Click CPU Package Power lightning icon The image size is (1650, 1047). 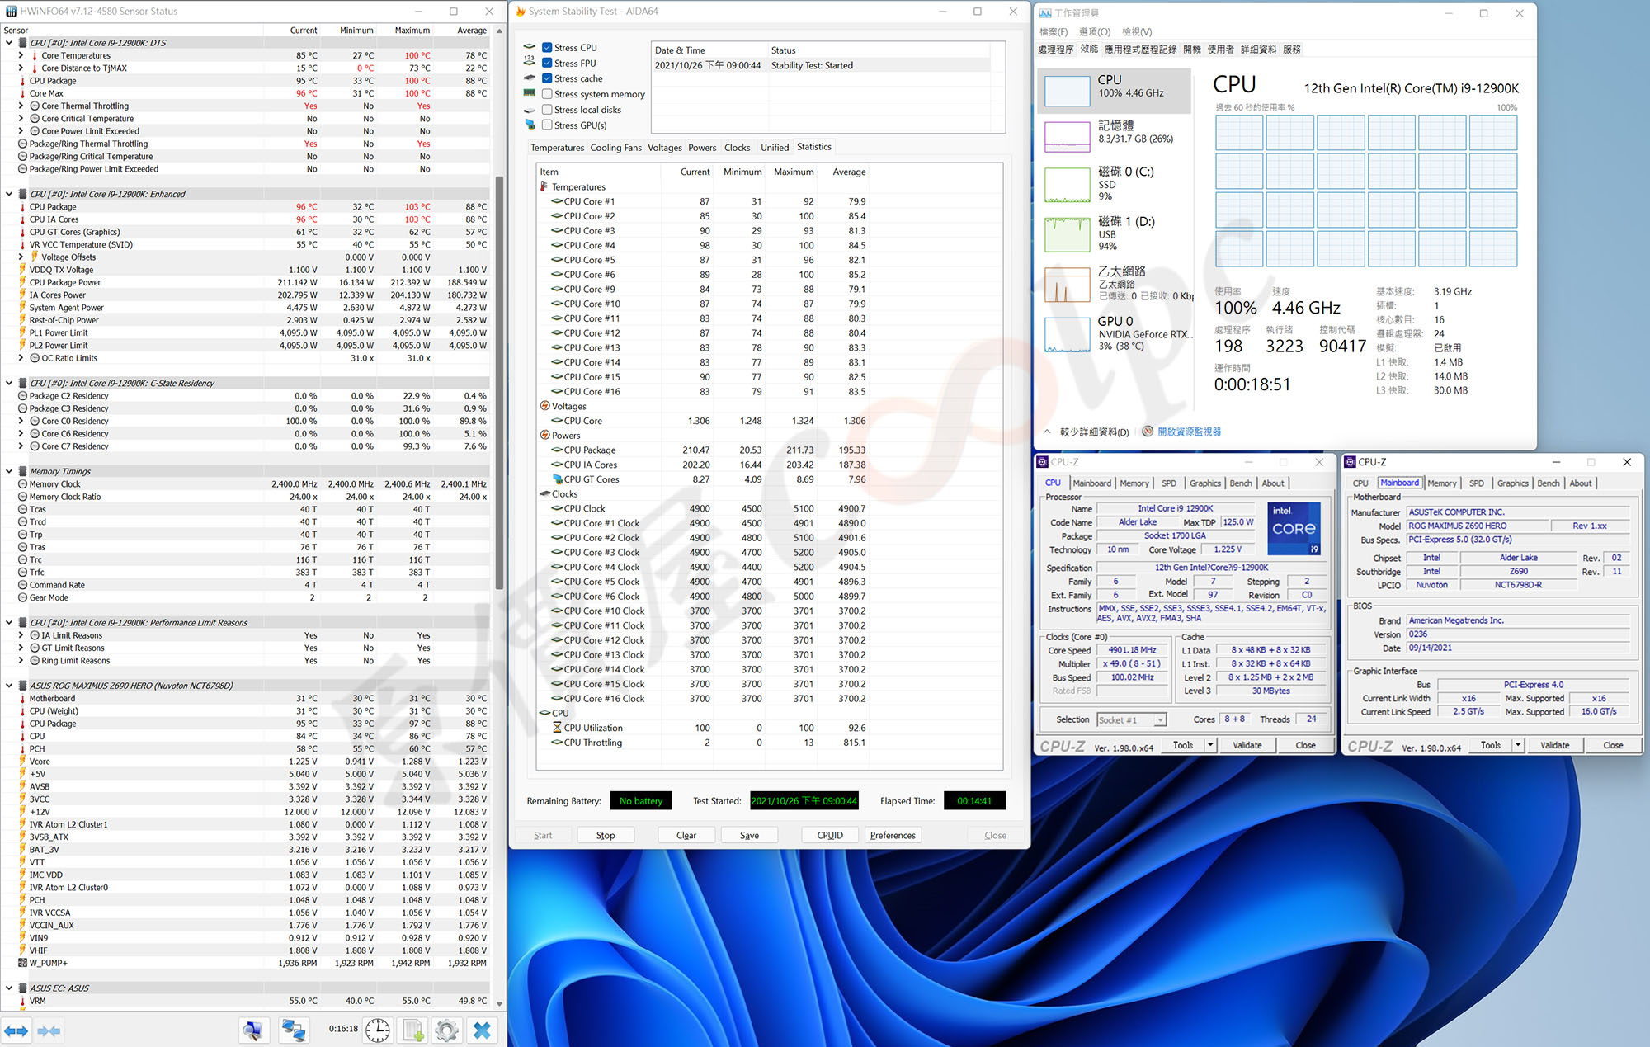tap(23, 282)
